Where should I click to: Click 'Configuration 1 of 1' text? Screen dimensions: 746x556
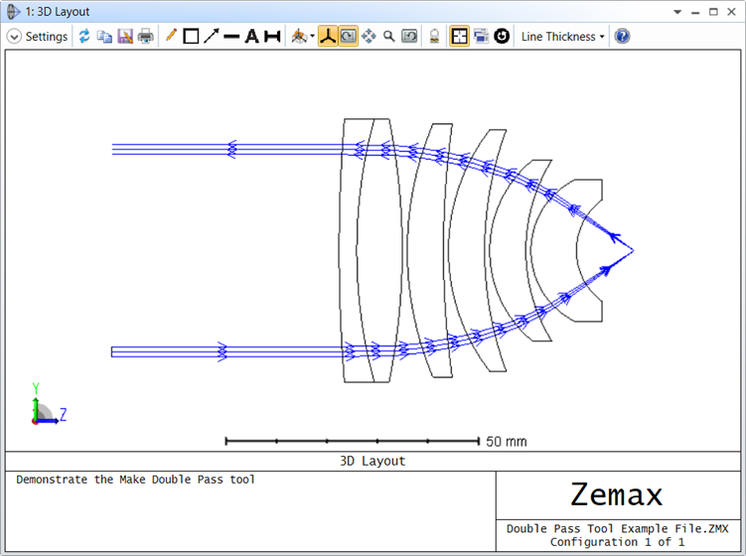617,542
